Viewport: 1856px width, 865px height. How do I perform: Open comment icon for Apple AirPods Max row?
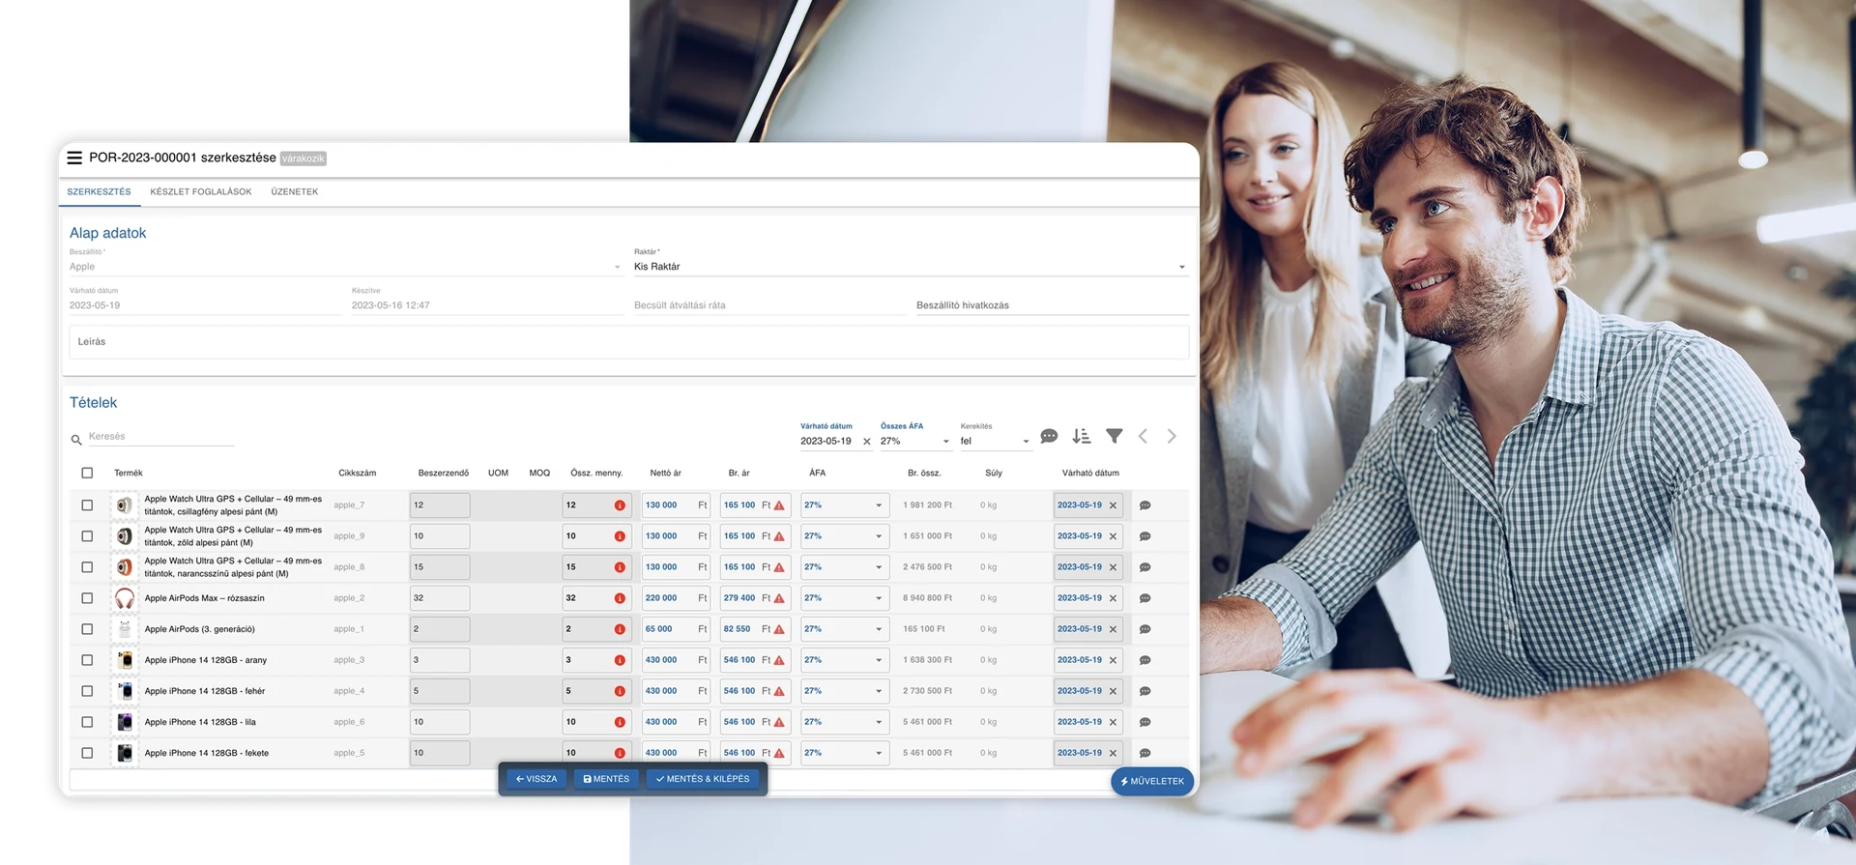pos(1145,598)
